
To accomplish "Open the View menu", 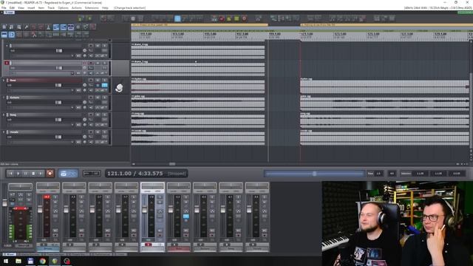I will click(21, 8).
